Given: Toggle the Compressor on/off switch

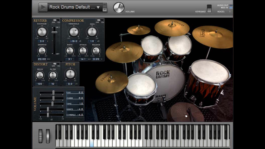Looking at the screenshot, I should [x=100, y=20].
